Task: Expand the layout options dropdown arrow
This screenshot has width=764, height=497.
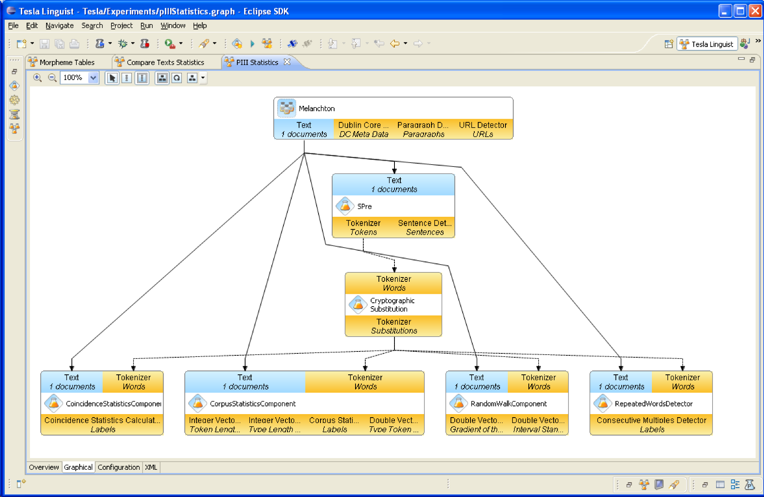Action: point(203,78)
